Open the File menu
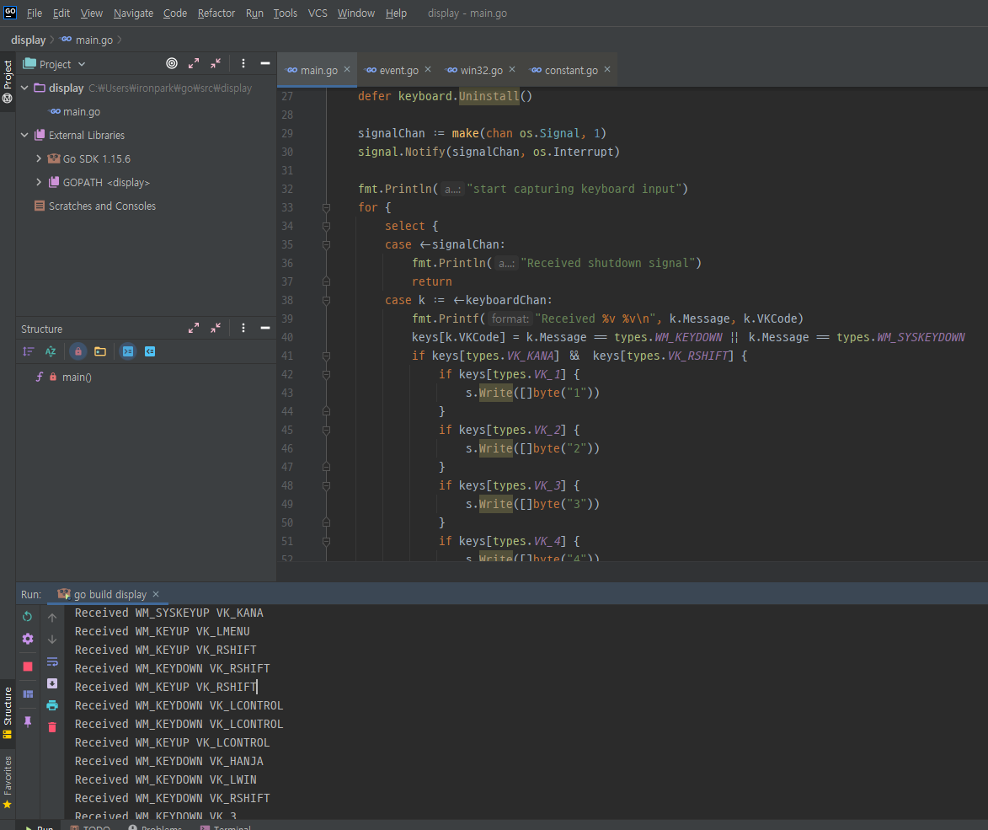 coord(34,13)
